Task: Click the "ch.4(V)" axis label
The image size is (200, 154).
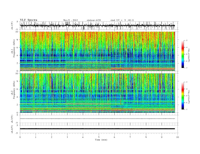Action: 12,129
